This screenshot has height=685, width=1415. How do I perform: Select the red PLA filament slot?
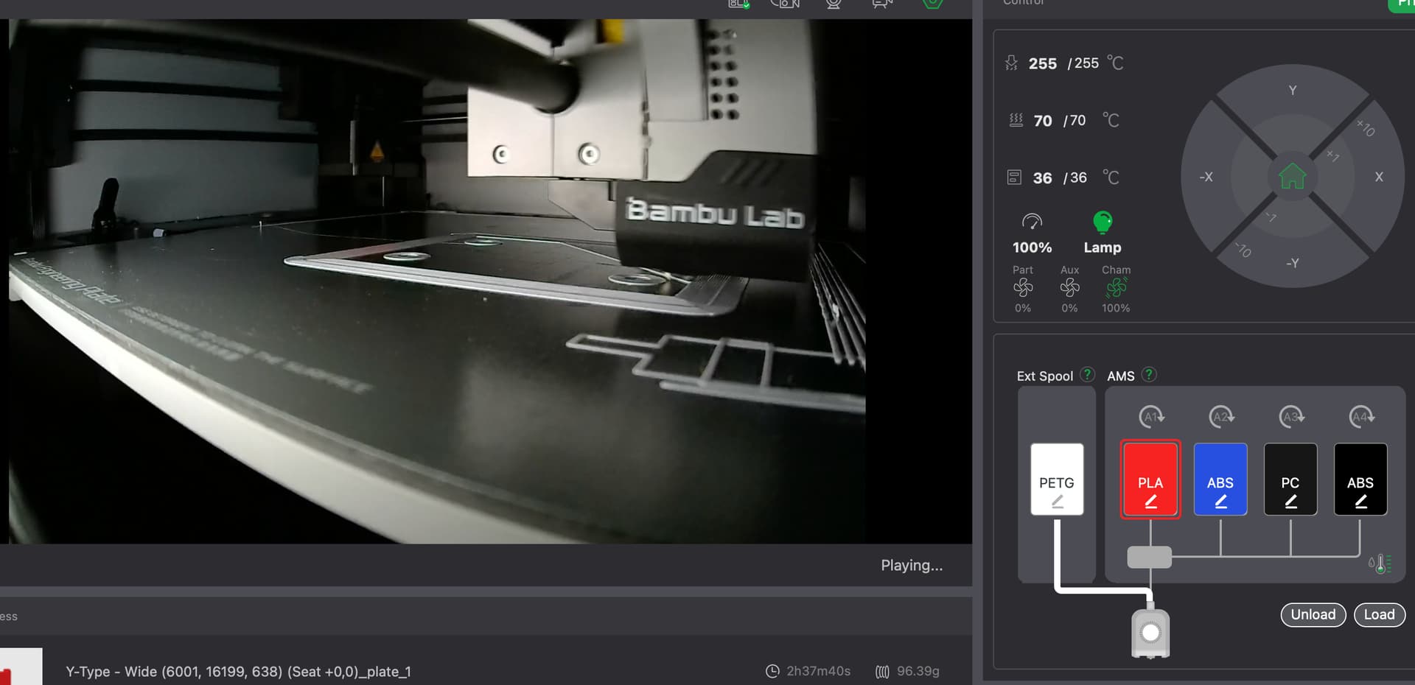(1150, 479)
